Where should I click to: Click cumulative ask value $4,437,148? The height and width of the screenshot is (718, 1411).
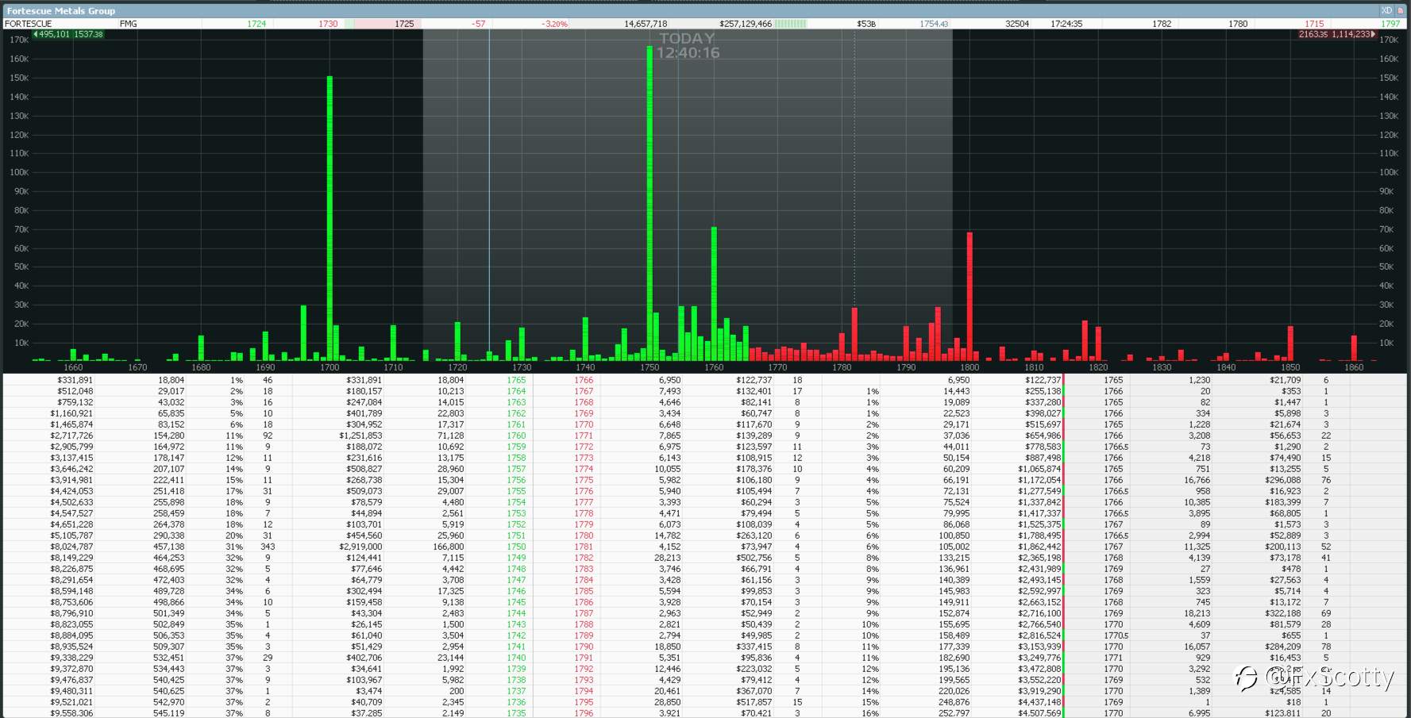point(1039,702)
